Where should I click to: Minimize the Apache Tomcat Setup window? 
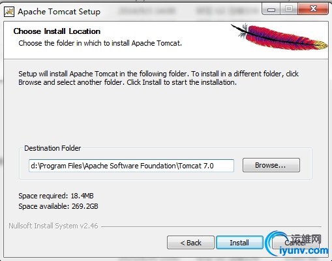271,9
